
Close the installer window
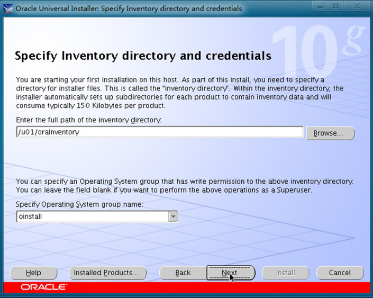(x=357, y=6)
